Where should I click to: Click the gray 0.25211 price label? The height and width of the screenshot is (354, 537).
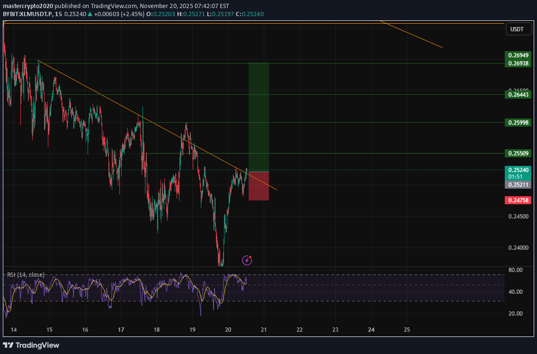(x=518, y=184)
